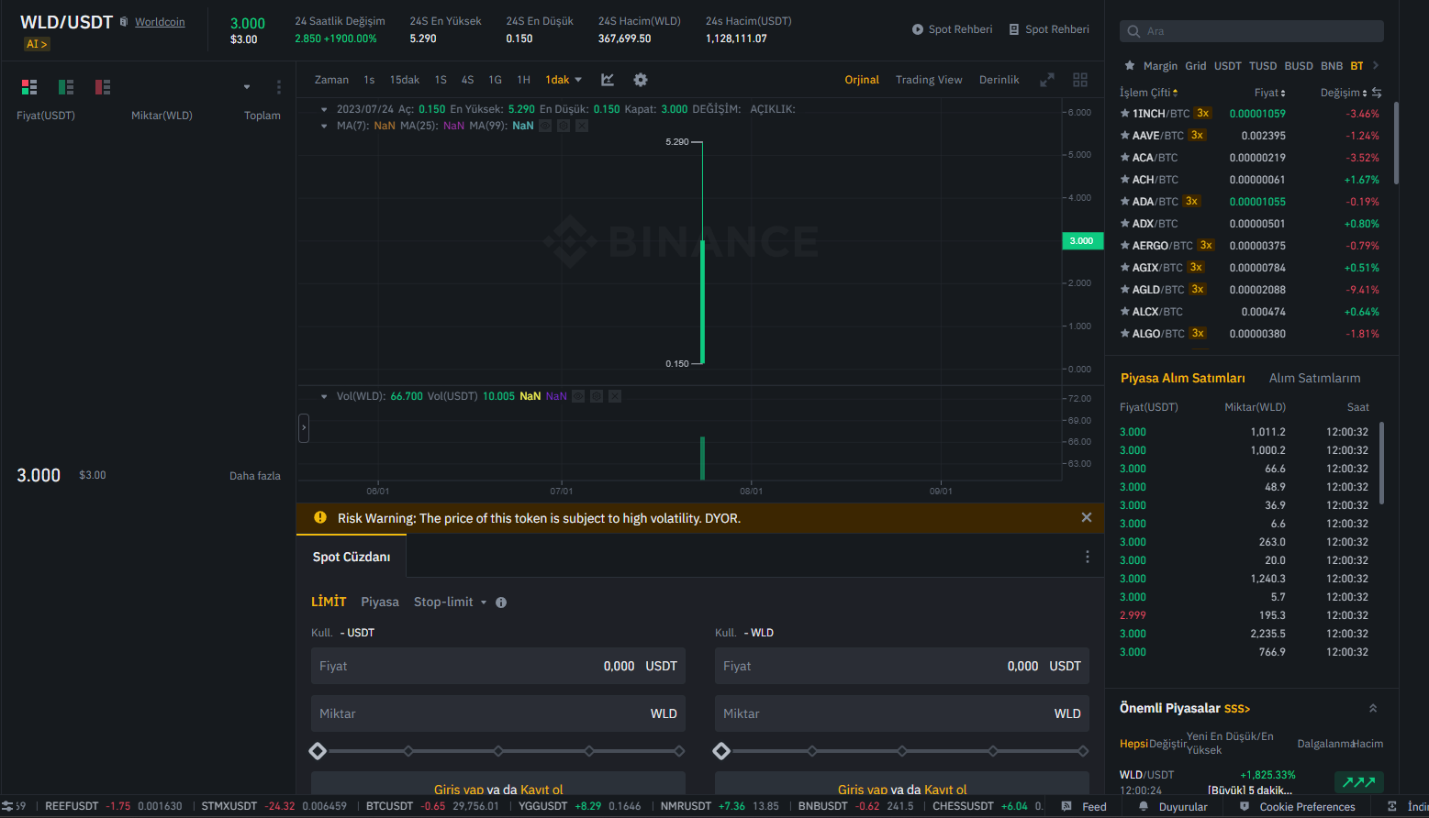Switch to the Trading View chart tab

click(x=929, y=80)
